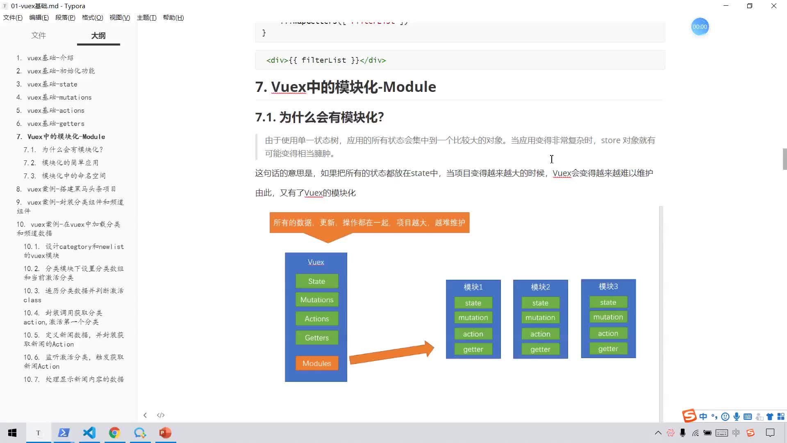Jump to 10.7 处理显示新闻内容的数据 outline entry
Screen dimensions: 787x443
point(74,379)
